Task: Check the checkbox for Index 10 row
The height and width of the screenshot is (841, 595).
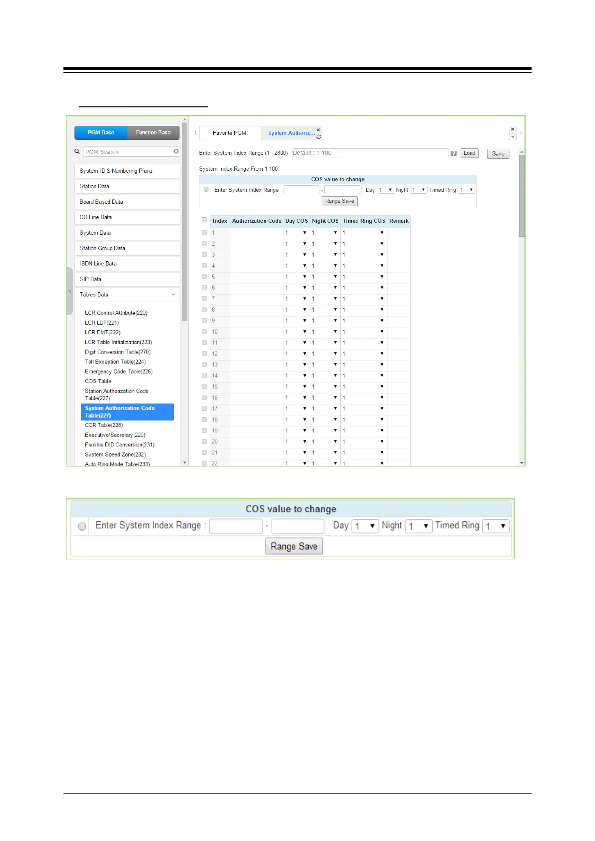Action: (x=204, y=332)
